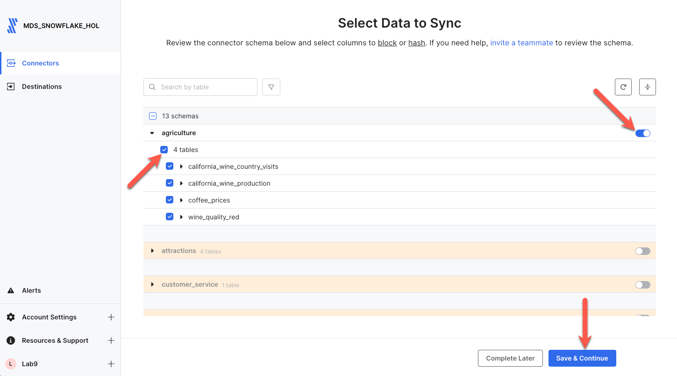677x376 pixels.
Task: Expand the customer_service schema
Action: (152, 285)
